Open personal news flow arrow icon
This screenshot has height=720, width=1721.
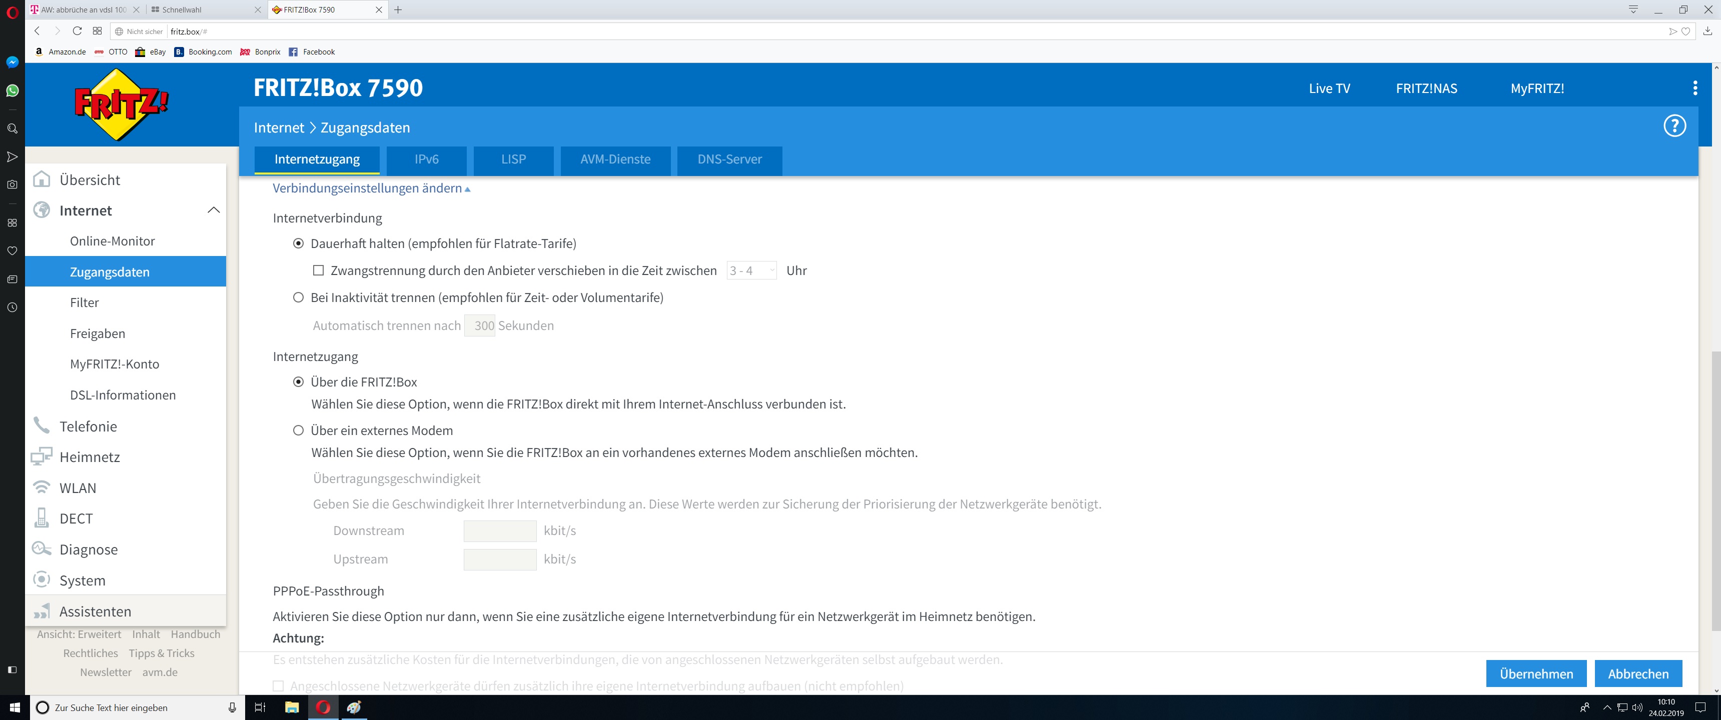tap(12, 156)
